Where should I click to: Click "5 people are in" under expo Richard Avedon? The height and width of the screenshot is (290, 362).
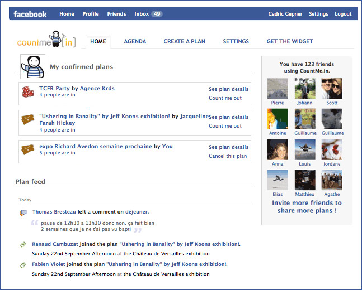57,153
